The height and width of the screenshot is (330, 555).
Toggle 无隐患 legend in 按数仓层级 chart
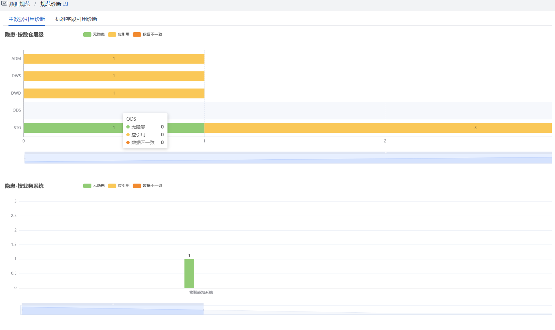(94, 34)
